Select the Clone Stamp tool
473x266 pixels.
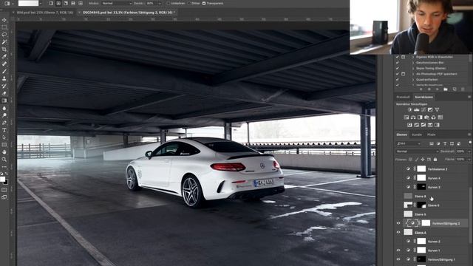tap(4, 78)
